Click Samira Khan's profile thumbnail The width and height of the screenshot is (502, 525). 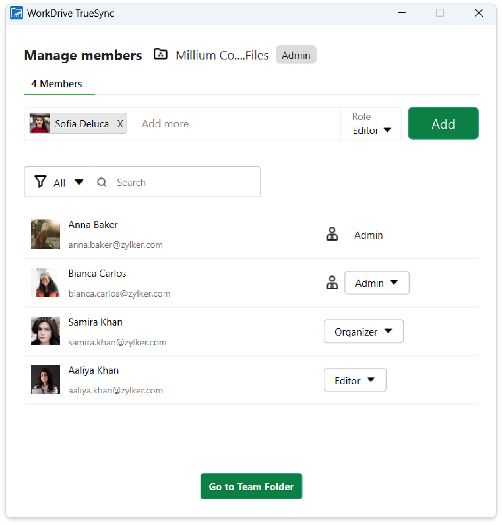point(45,331)
